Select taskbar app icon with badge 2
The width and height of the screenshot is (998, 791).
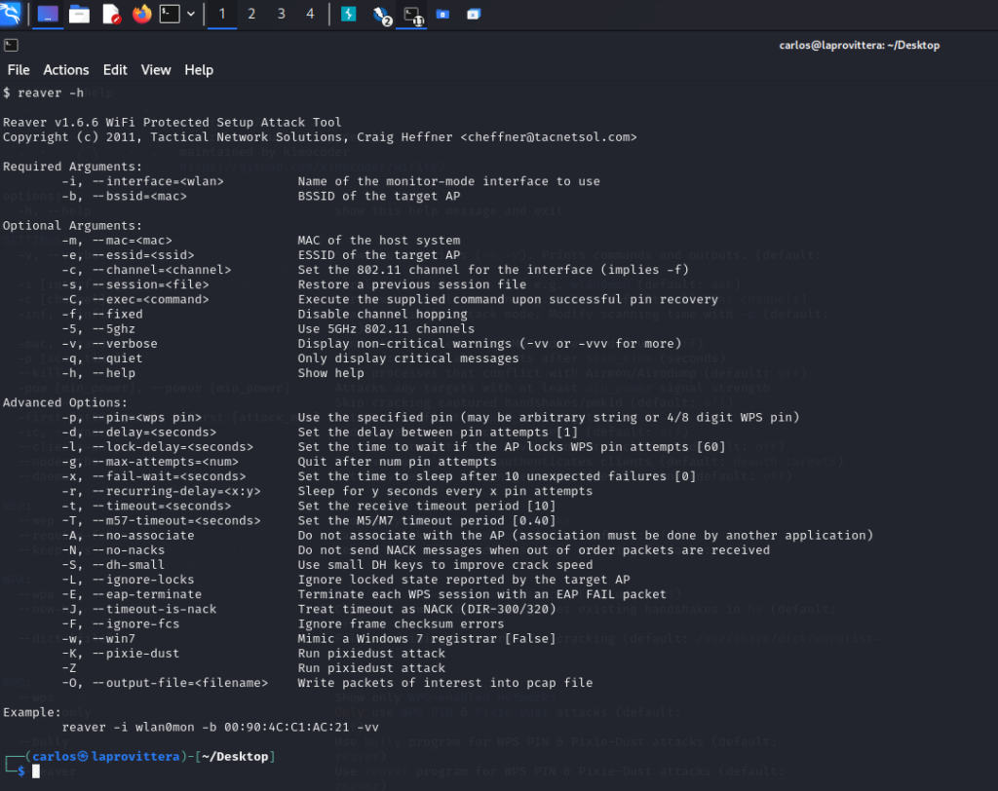tap(381, 14)
